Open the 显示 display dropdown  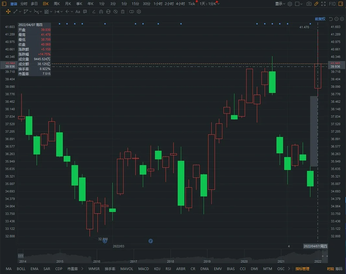(280, 4)
